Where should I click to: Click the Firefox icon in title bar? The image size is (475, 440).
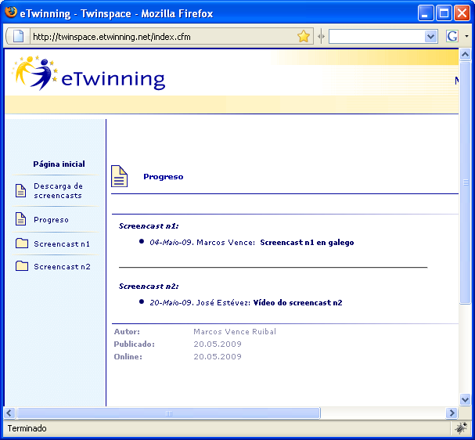coord(11,13)
